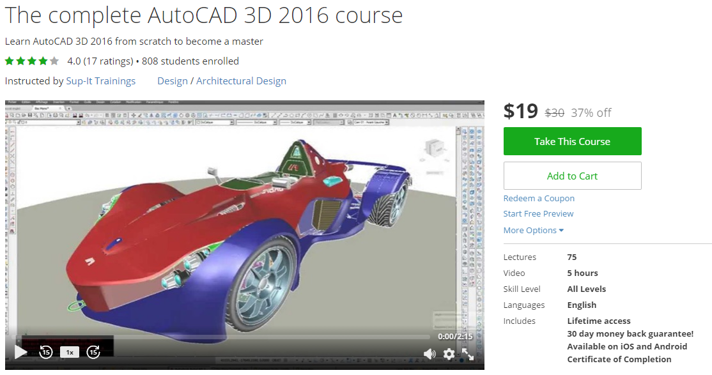
Task: Skip forward 15 seconds in the video
Action: click(94, 351)
